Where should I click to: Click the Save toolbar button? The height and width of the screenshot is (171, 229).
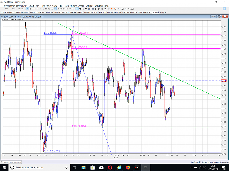pyautogui.click(x=14, y=9)
